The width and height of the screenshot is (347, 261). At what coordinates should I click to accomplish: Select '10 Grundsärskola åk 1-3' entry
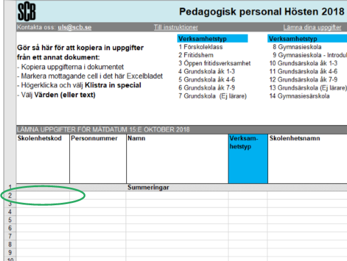pyautogui.click(x=303, y=63)
